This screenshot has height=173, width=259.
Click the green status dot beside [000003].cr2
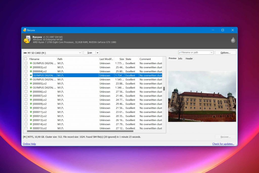[31, 67]
